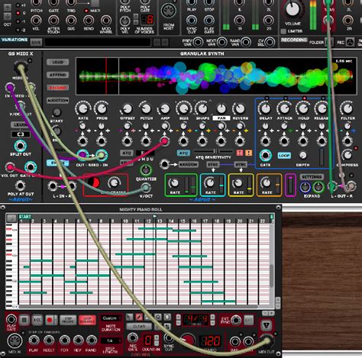Click the piano roll stop button
362x358 pixels.
pos(24,320)
